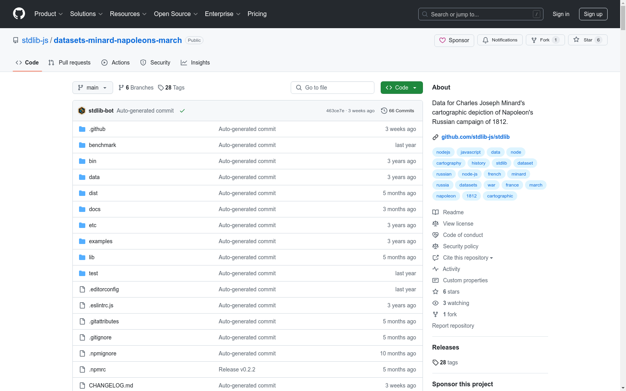Open the Solutions dropdown menu
Image resolution: width=626 pixels, height=391 pixels.
coord(86,14)
